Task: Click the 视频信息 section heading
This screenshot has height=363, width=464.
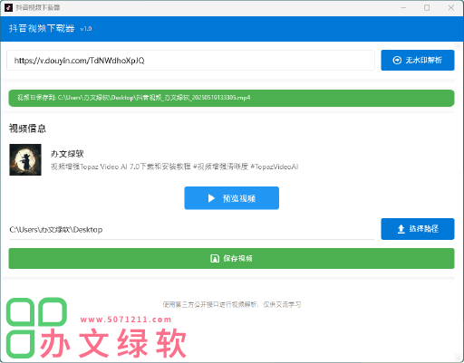Action: point(27,129)
